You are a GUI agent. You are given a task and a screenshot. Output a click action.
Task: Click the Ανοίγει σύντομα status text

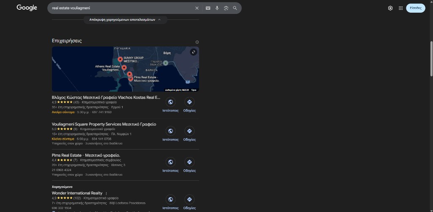coord(63,112)
